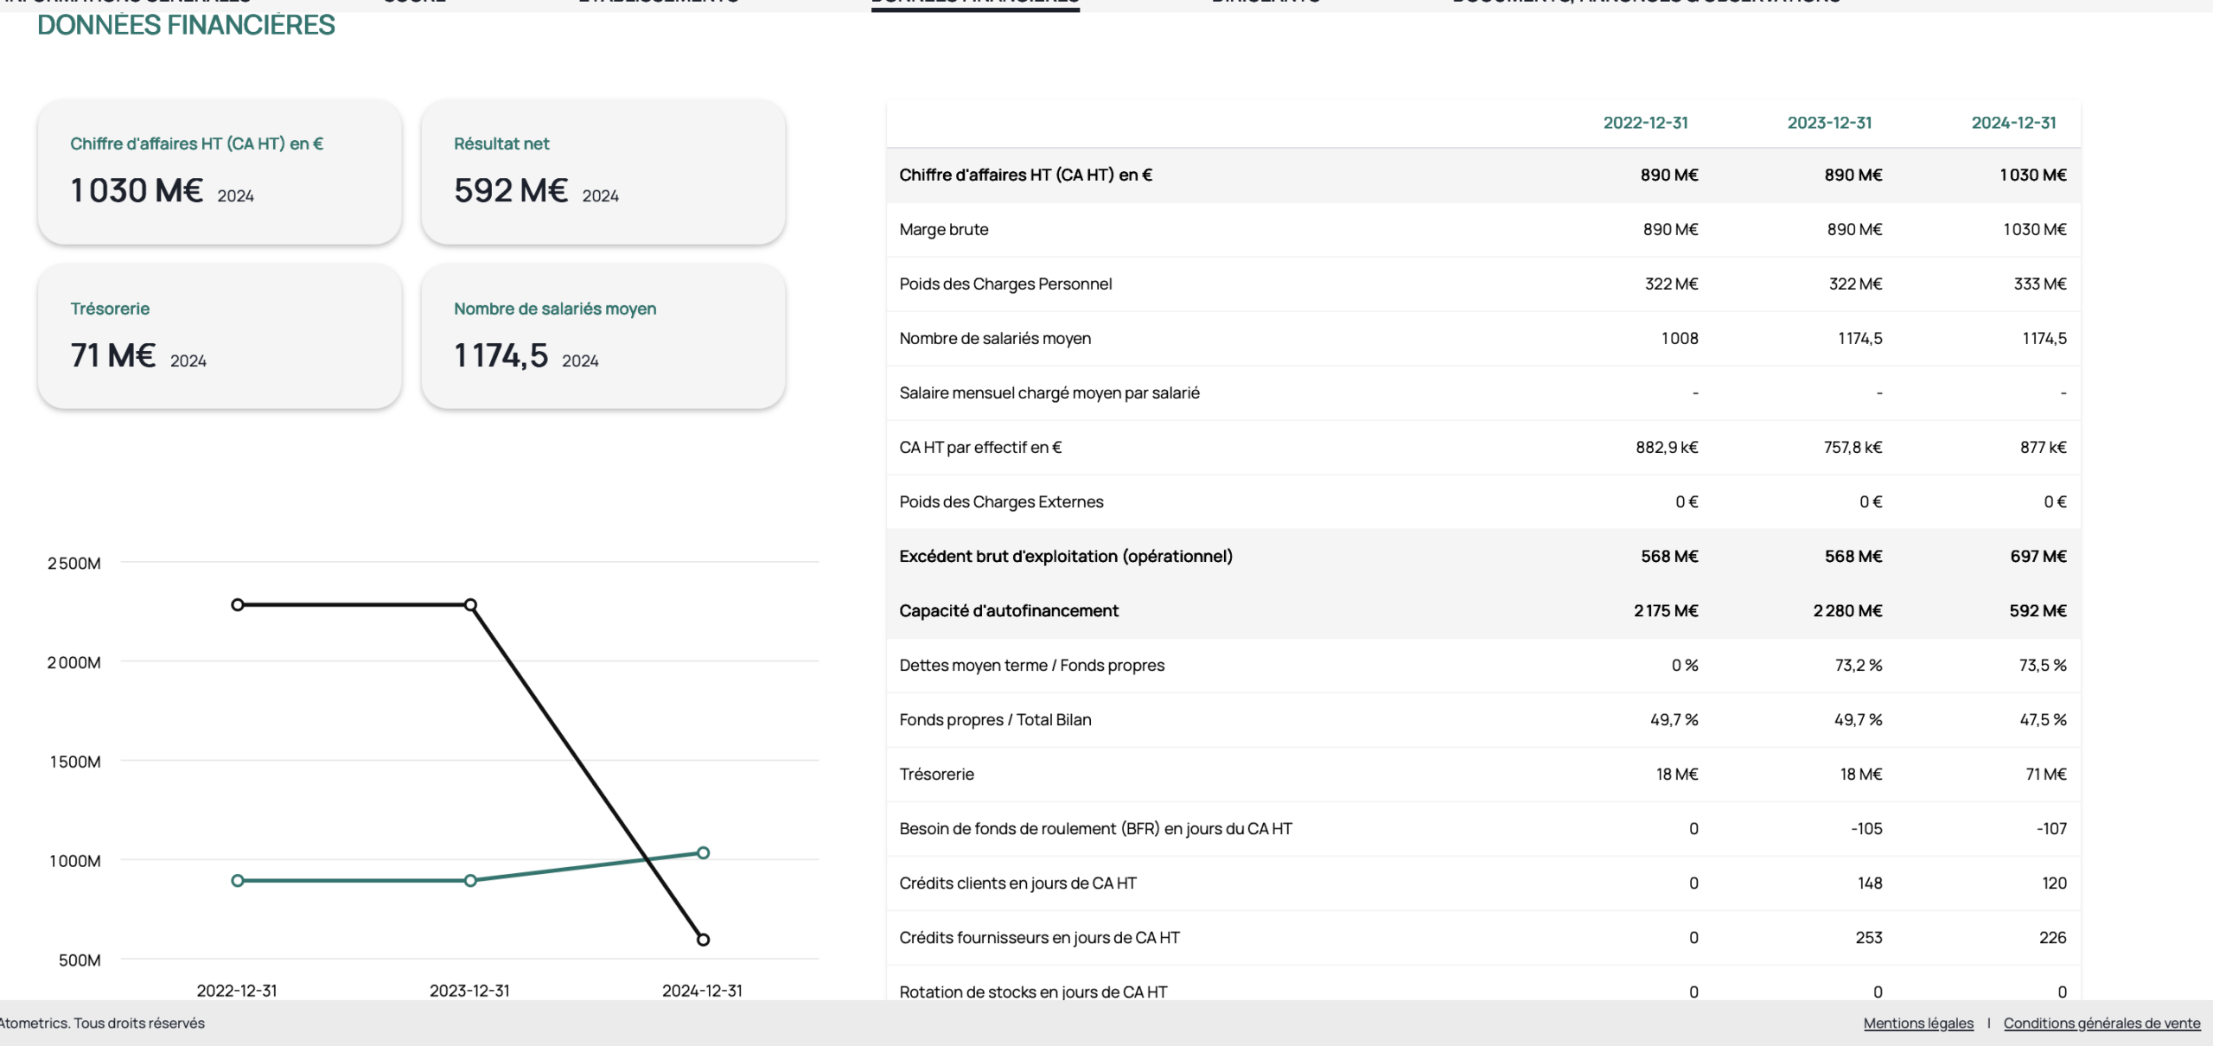
Task: Click green line point at 2024-12-31
Action: (x=703, y=852)
